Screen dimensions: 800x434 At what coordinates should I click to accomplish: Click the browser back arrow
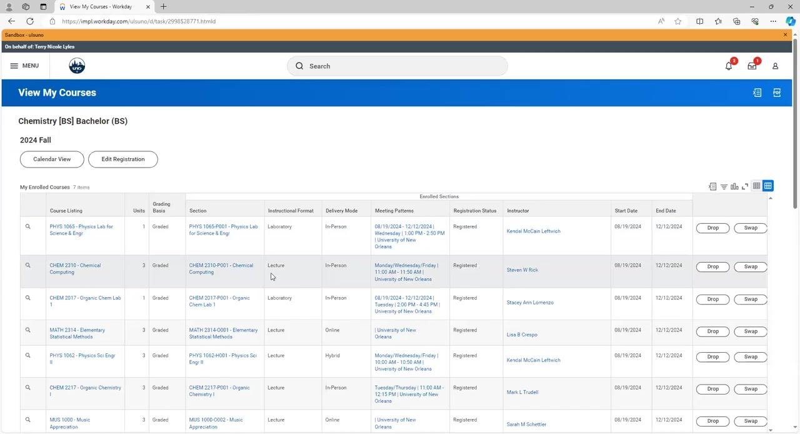pyautogui.click(x=11, y=21)
